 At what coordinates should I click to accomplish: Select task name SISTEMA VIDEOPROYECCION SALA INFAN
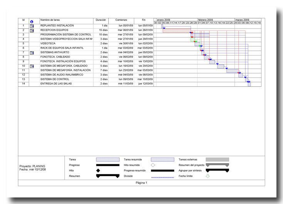pos(66,39)
